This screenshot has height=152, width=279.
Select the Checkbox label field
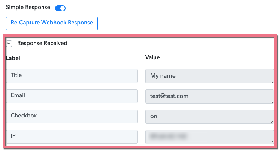72,116
